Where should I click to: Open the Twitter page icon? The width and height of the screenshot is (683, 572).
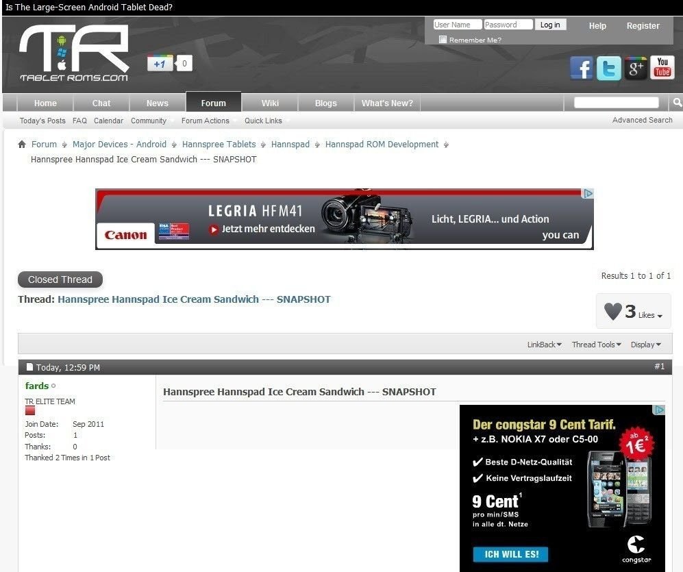[608, 68]
